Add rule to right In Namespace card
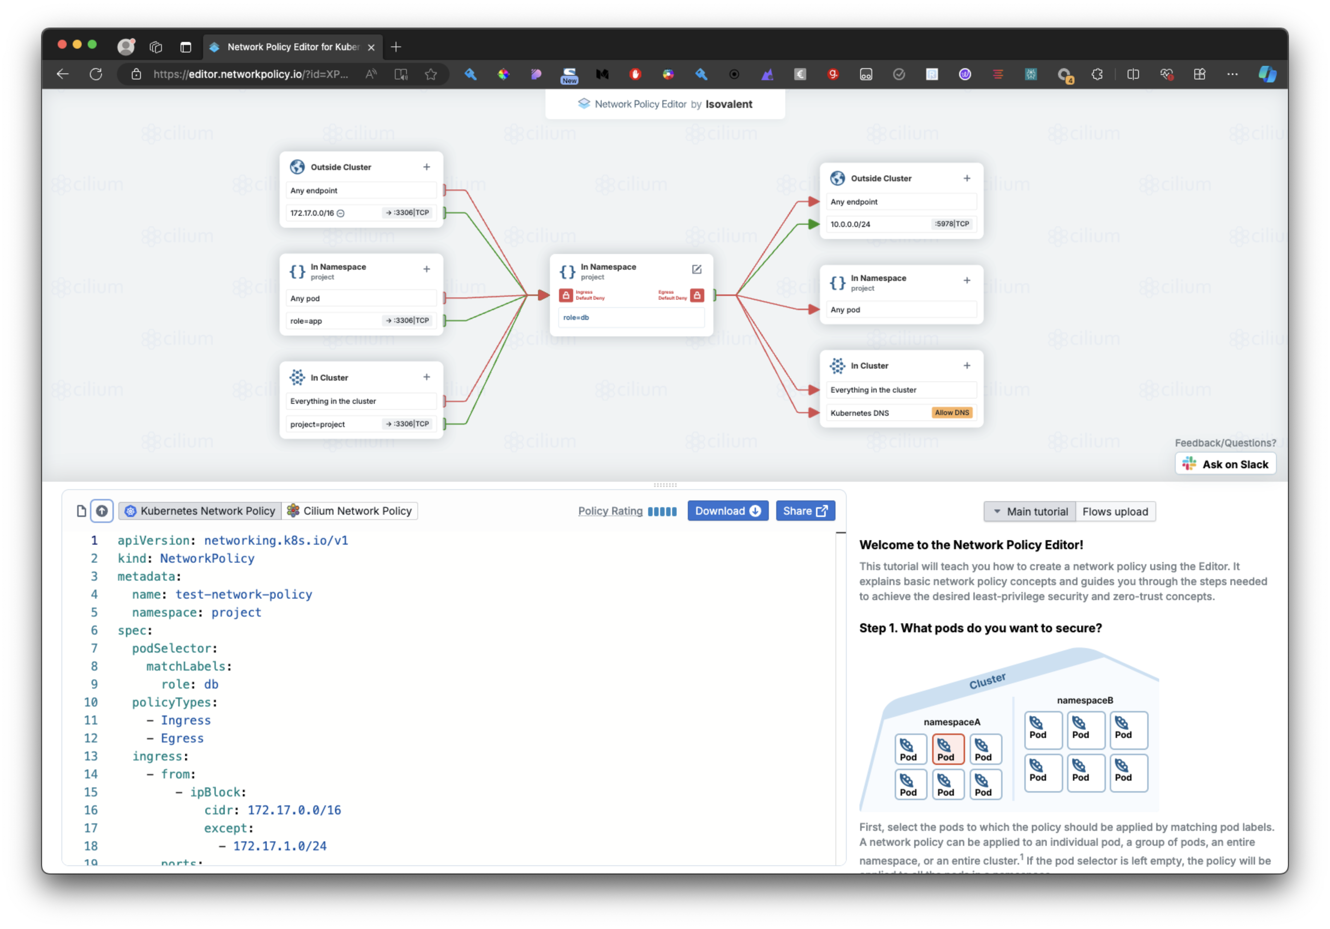This screenshot has height=929, width=1330. tap(967, 281)
